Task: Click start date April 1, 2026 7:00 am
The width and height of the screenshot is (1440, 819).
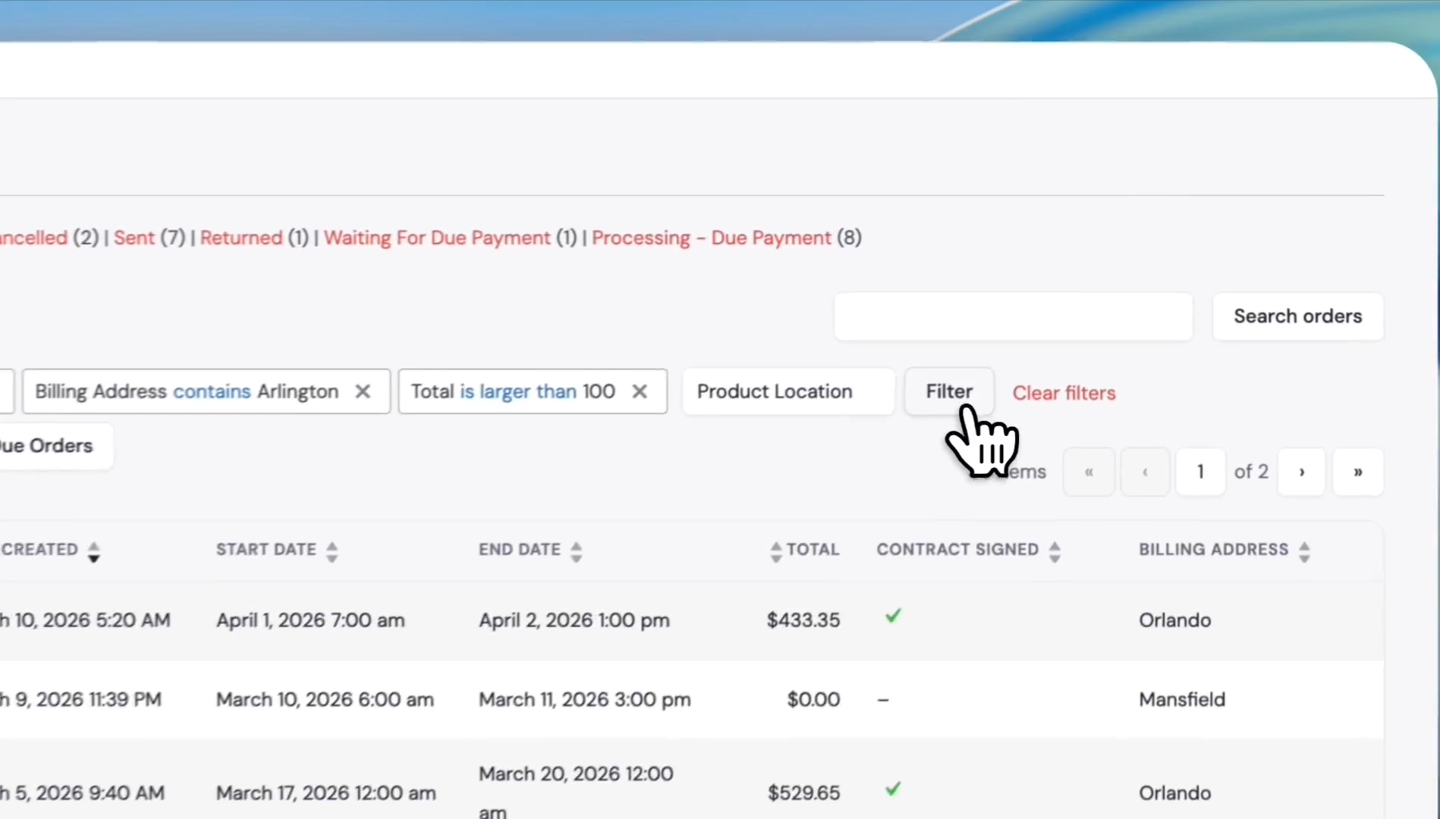Action: (x=310, y=620)
